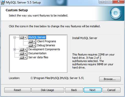The height and width of the screenshot is (97, 125).
Task: Open Disk Usage information
Action: point(48,90)
